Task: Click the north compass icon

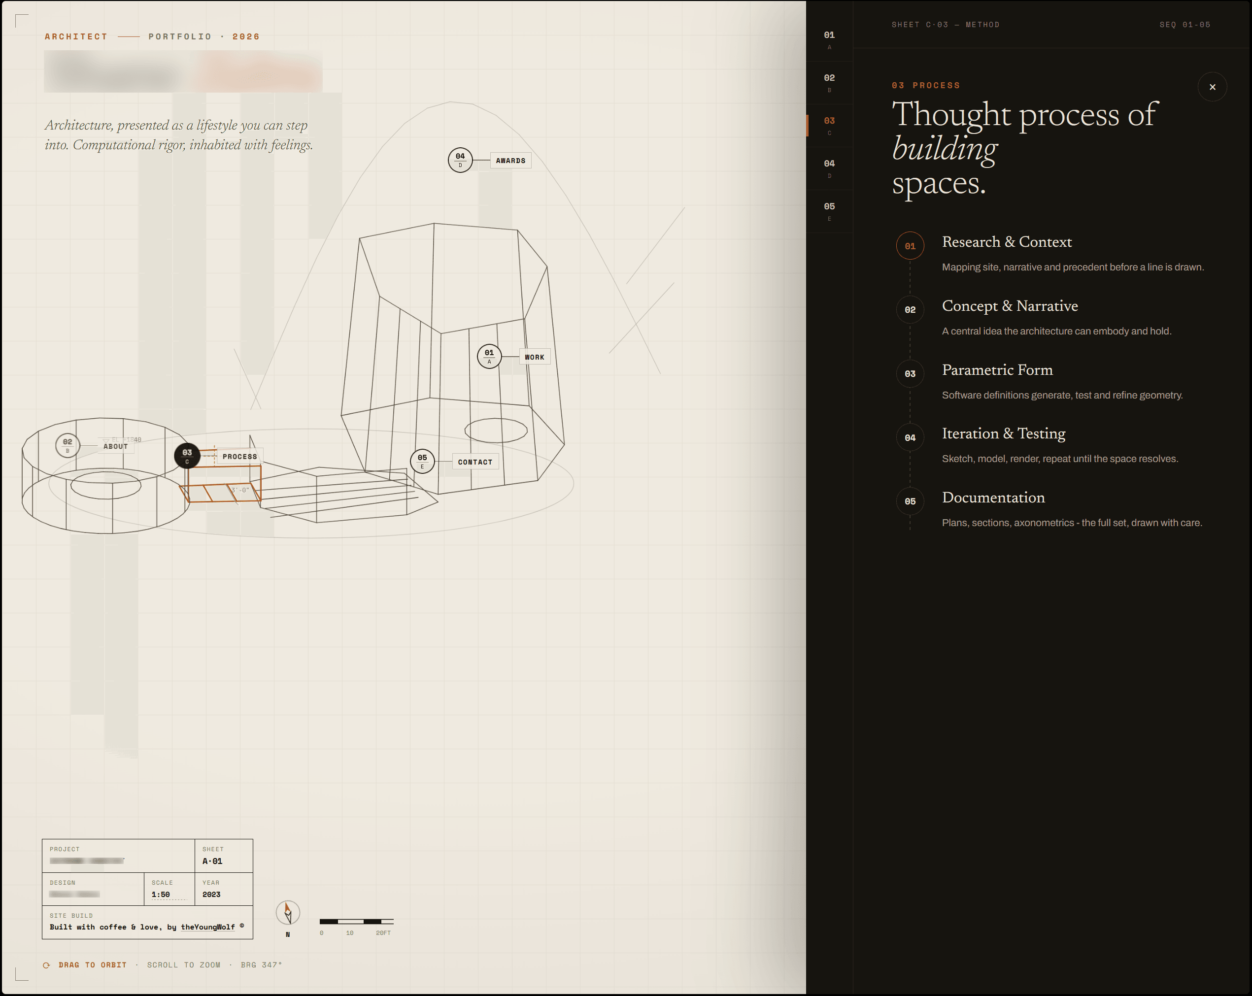Action: pyautogui.click(x=287, y=913)
